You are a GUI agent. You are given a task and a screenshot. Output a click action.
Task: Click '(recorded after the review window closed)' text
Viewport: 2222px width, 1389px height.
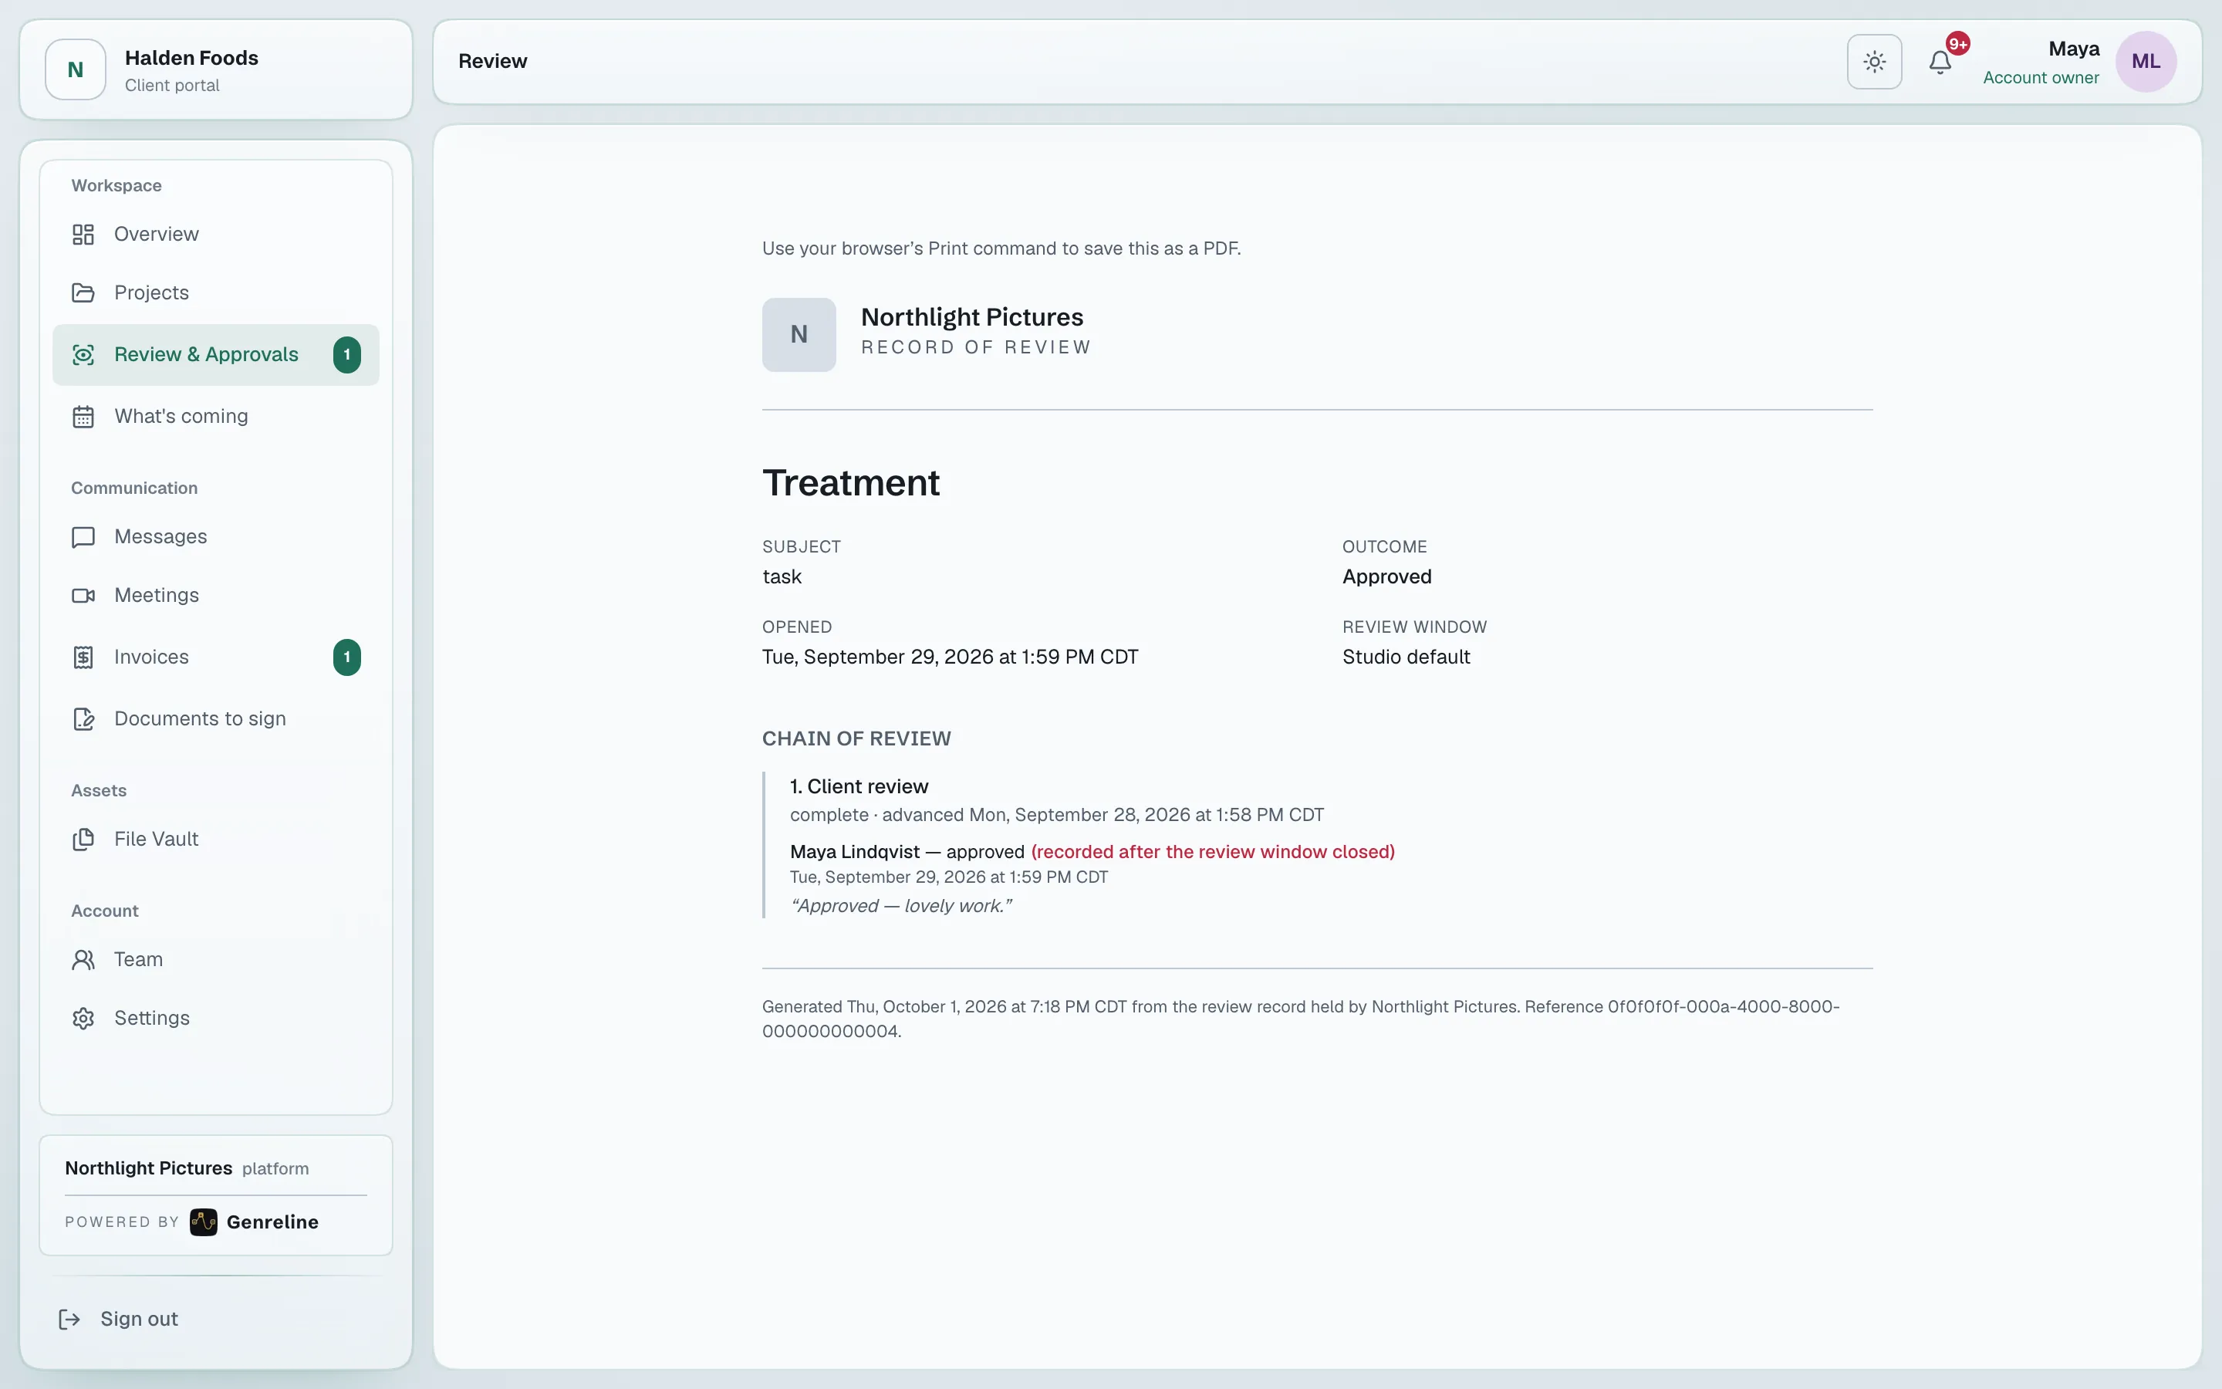(1213, 852)
